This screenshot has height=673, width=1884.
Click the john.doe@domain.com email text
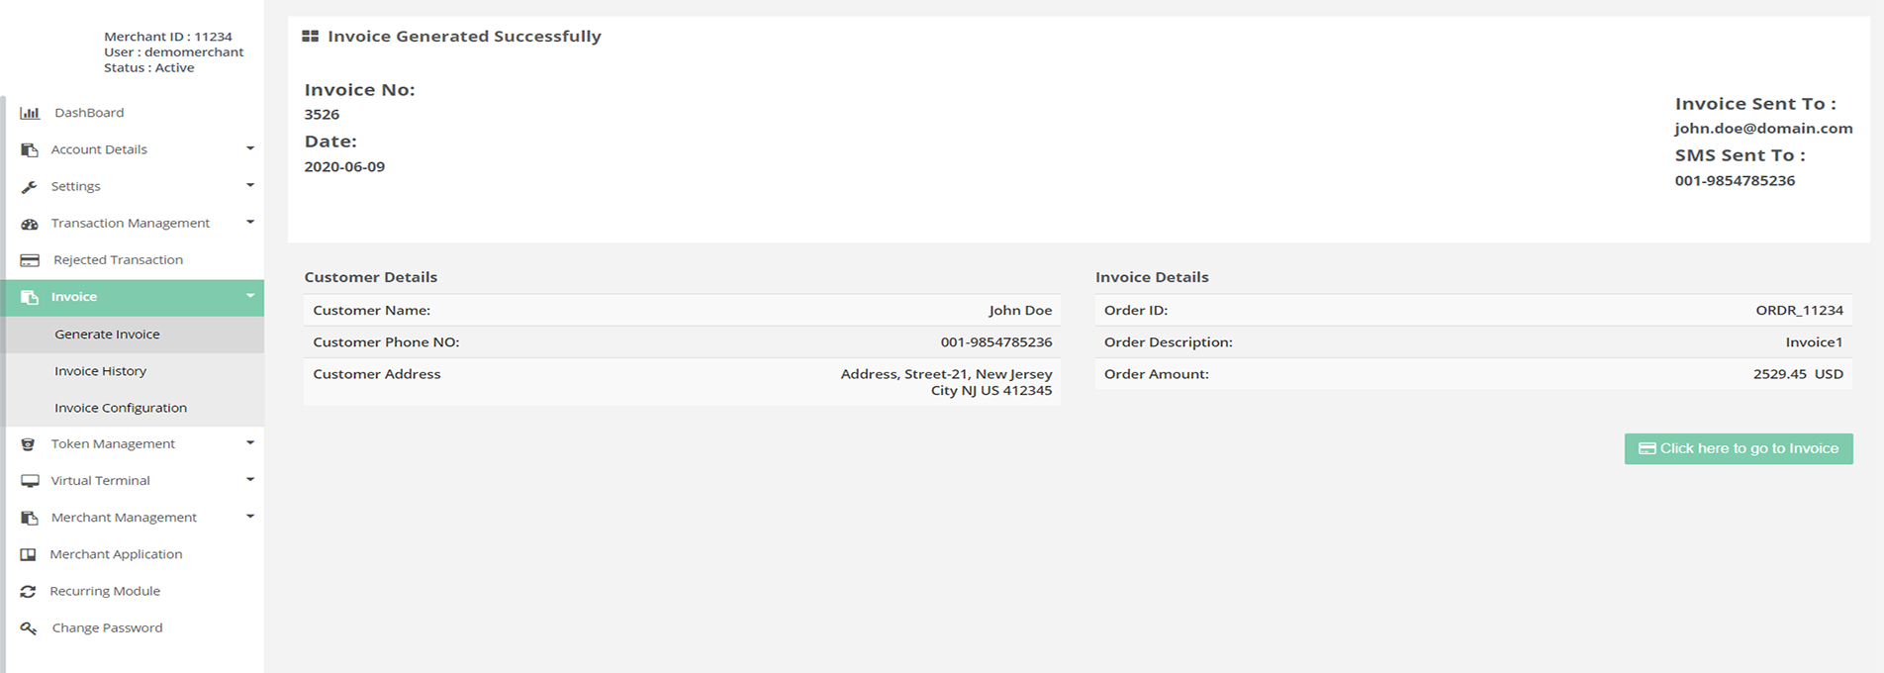click(1762, 129)
